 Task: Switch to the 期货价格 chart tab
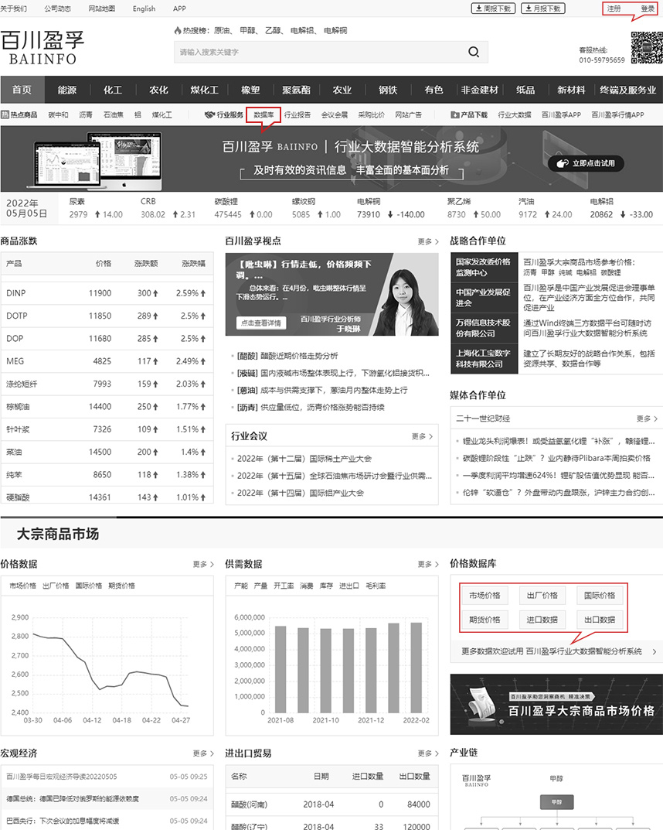(x=121, y=586)
